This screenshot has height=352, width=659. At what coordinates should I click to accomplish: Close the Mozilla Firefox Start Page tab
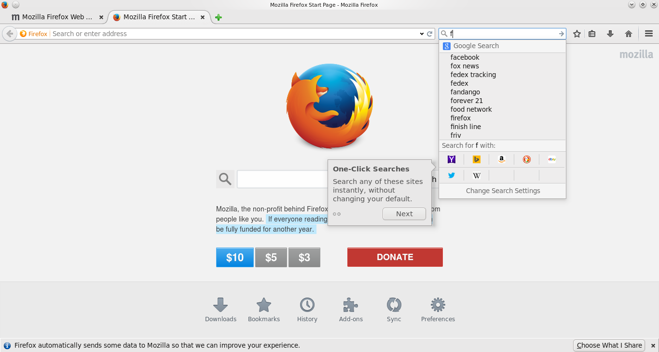tap(203, 17)
